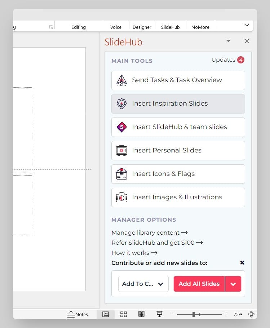The height and width of the screenshot is (328, 270).
Task: Click the safe icon for Personal Slides
Action: (121, 150)
